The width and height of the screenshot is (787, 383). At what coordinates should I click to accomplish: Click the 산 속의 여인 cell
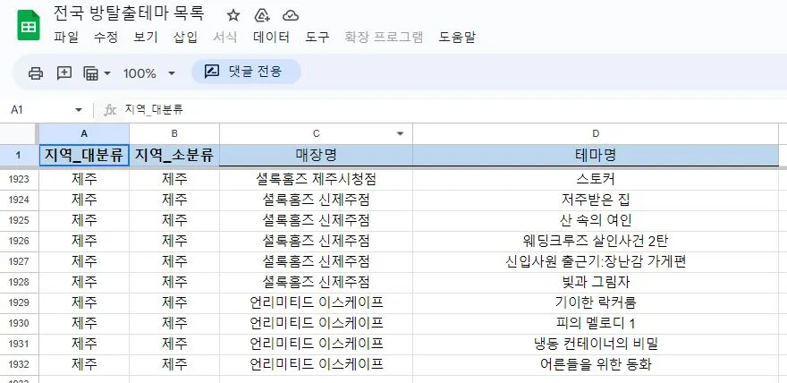(596, 221)
